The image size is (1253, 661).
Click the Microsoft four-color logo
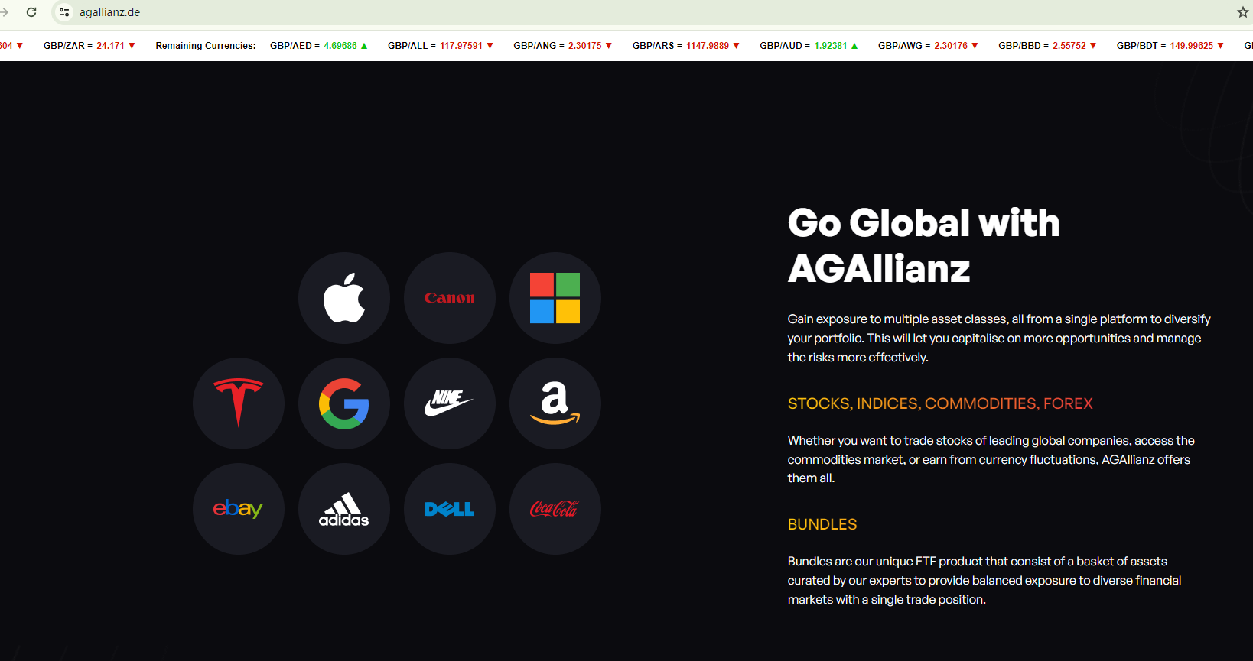pyautogui.click(x=555, y=298)
